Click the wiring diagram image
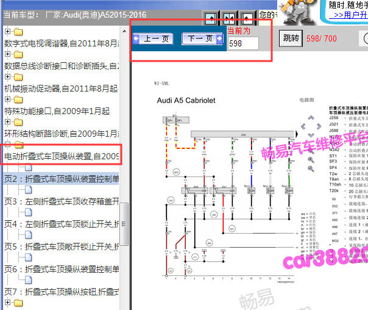368x310 pixels. point(229,196)
